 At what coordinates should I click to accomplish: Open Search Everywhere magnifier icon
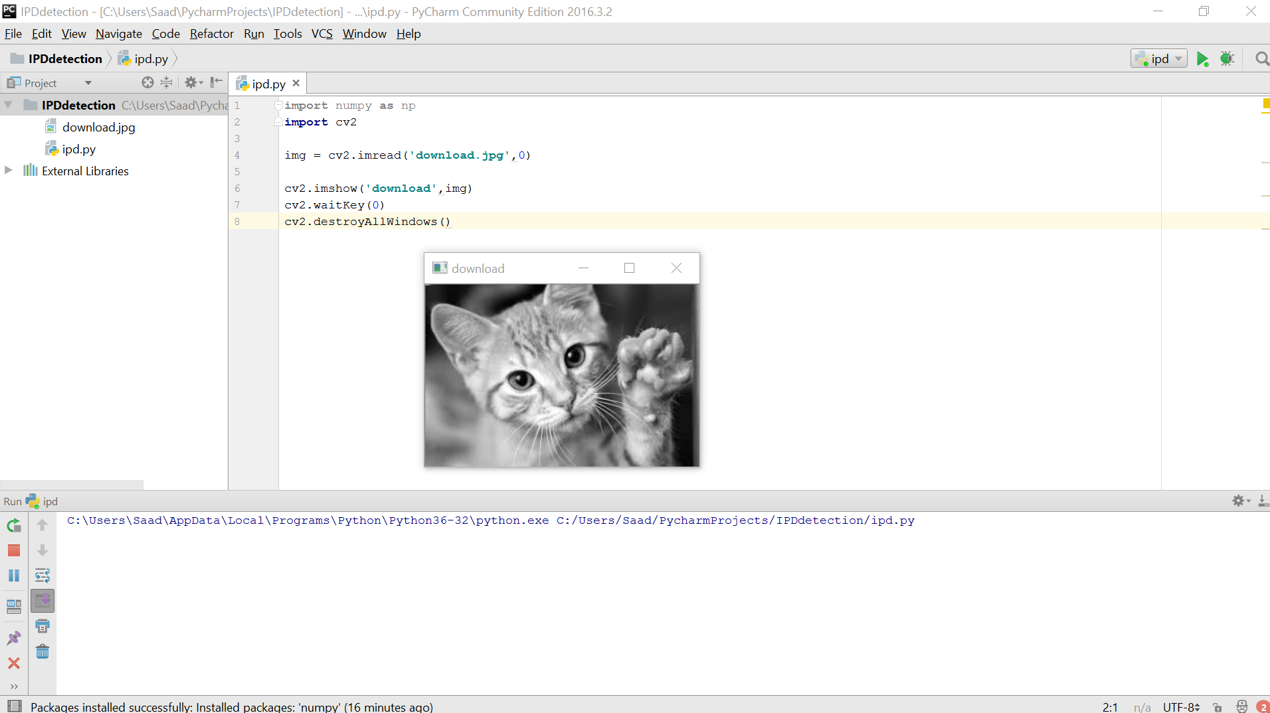tap(1261, 59)
